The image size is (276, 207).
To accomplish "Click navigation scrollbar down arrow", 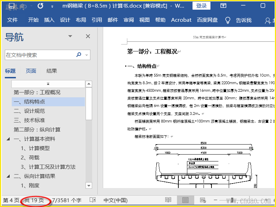I will (89, 185).
